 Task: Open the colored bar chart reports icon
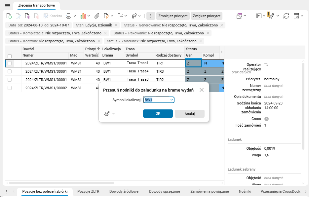83,16
